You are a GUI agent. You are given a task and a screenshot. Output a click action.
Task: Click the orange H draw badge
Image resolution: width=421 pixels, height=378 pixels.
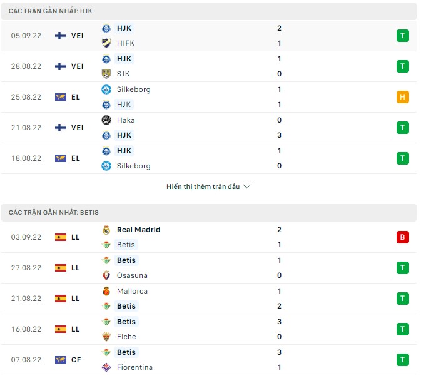[x=403, y=97]
